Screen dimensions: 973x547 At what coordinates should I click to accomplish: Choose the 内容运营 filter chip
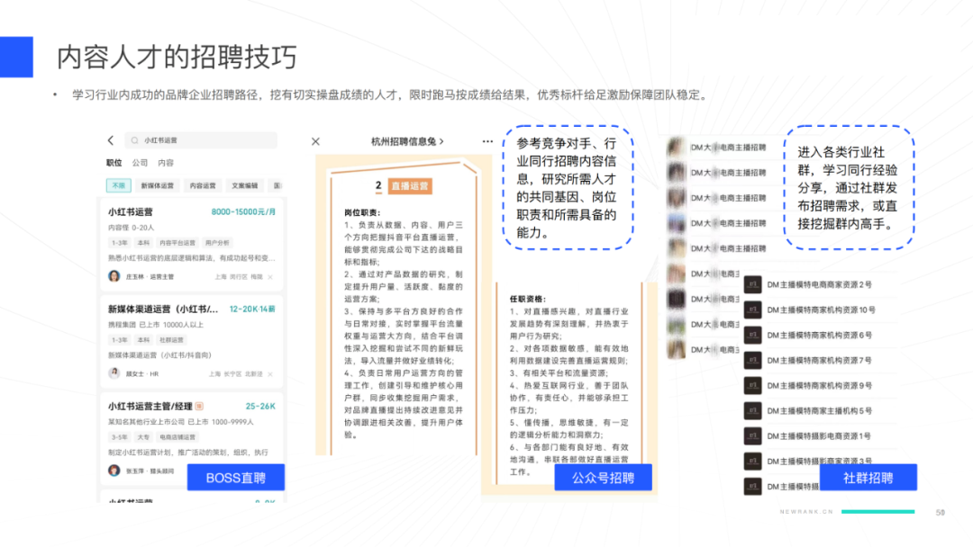[x=203, y=186]
